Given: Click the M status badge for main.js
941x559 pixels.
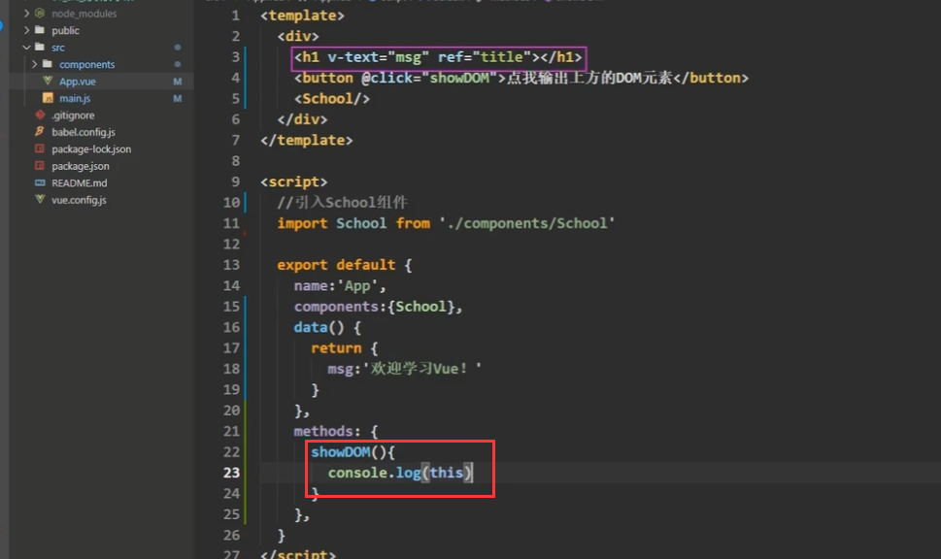Looking at the screenshot, I should pos(177,98).
